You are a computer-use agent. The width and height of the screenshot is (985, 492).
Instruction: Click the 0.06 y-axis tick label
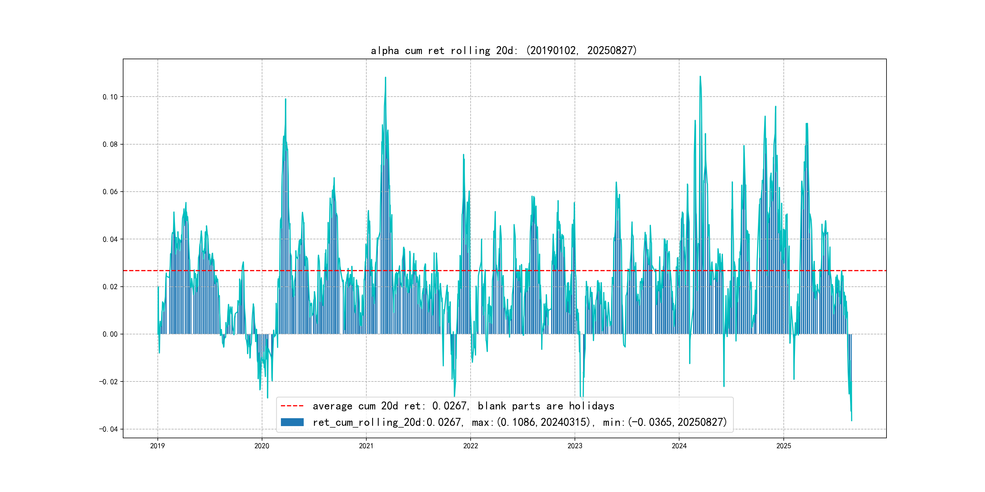tap(110, 192)
